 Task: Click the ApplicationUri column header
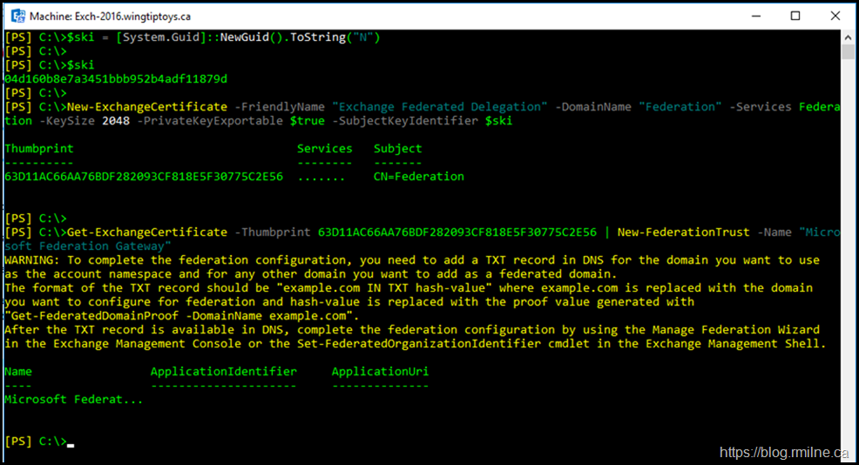pyautogui.click(x=381, y=372)
